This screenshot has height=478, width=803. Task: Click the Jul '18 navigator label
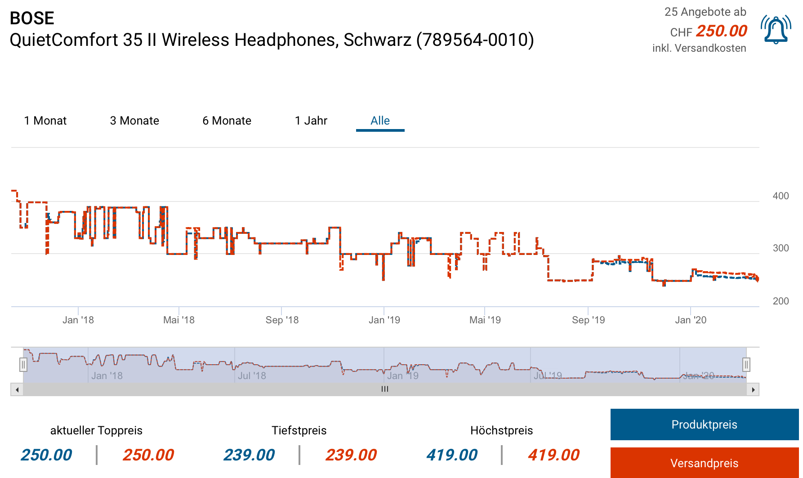pyautogui.click(x=252, y=375)
